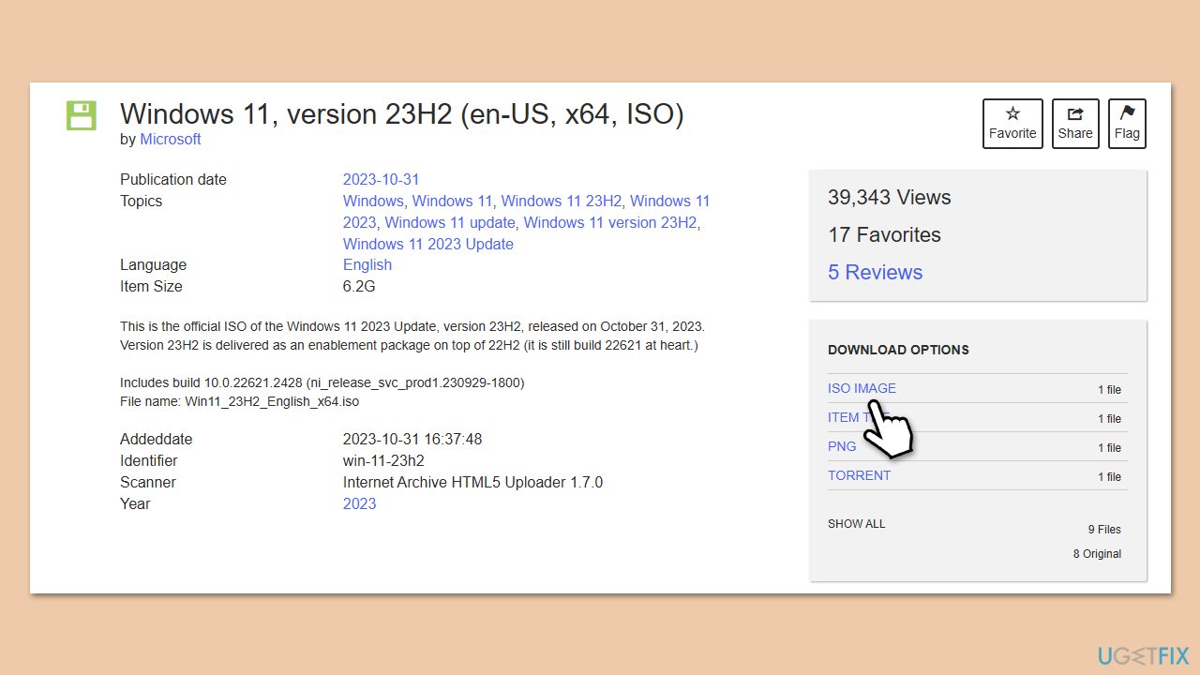Add this item with the Favorite star button
Image resolution: width=1200 pixels, height=675 pixels.
1012,124
